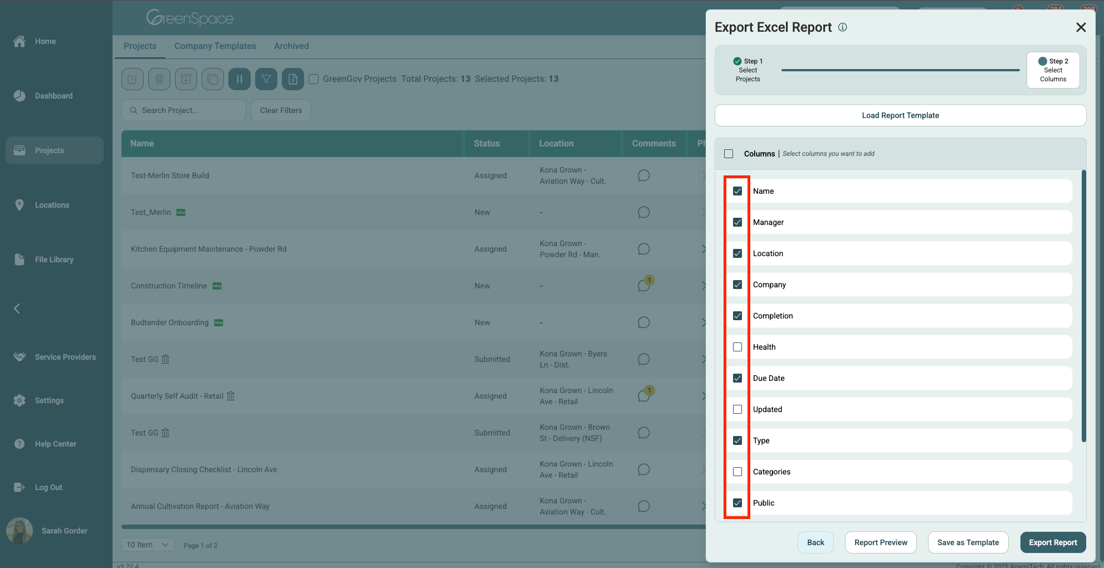This screenshot has height=568, width=1104.
Task: Click the step progress bar line
Action: tap(900, 70)
